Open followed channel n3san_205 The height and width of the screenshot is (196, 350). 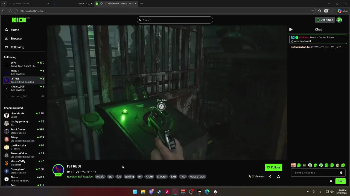click(24, 88)
